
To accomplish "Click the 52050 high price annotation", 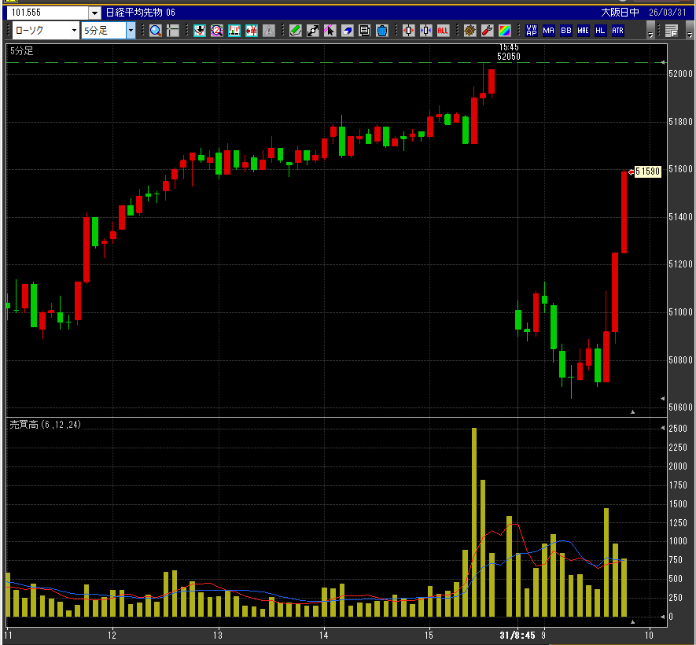I will 509,57.
